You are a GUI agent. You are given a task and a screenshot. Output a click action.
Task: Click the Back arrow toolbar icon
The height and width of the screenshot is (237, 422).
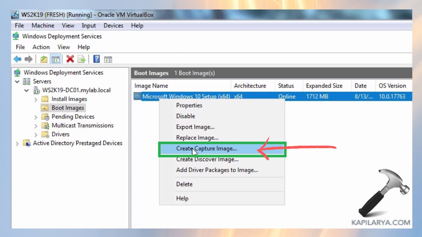point(17,59)
